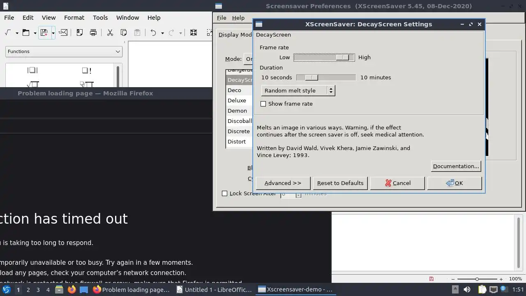Launch Firefox from taskbar quick launch icon
Image resolution: width=526 pixels, height=296 pixels.
point(72,289)
